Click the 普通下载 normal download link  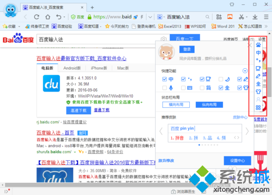click(x=102, y=110)
